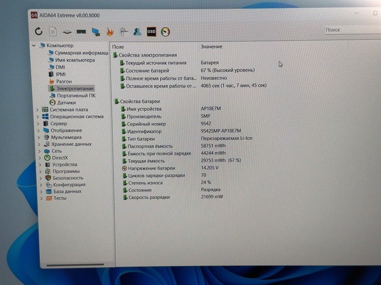Expand the Операционная система node
The width and height of the screenshot is (381, 285).
38,117
